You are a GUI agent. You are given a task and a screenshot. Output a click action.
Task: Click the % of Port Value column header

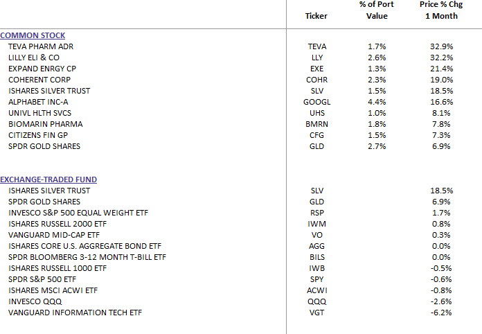[377, 10]
